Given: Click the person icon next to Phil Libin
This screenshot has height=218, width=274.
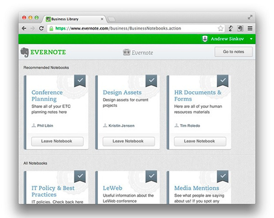Looking at the screenshot, I should click(34, 125).
